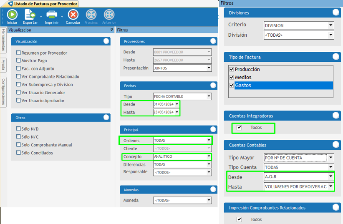This screenshot has height=224, width=343.
Task: Open the Exportar dropdown arrow
Action: 41,17
